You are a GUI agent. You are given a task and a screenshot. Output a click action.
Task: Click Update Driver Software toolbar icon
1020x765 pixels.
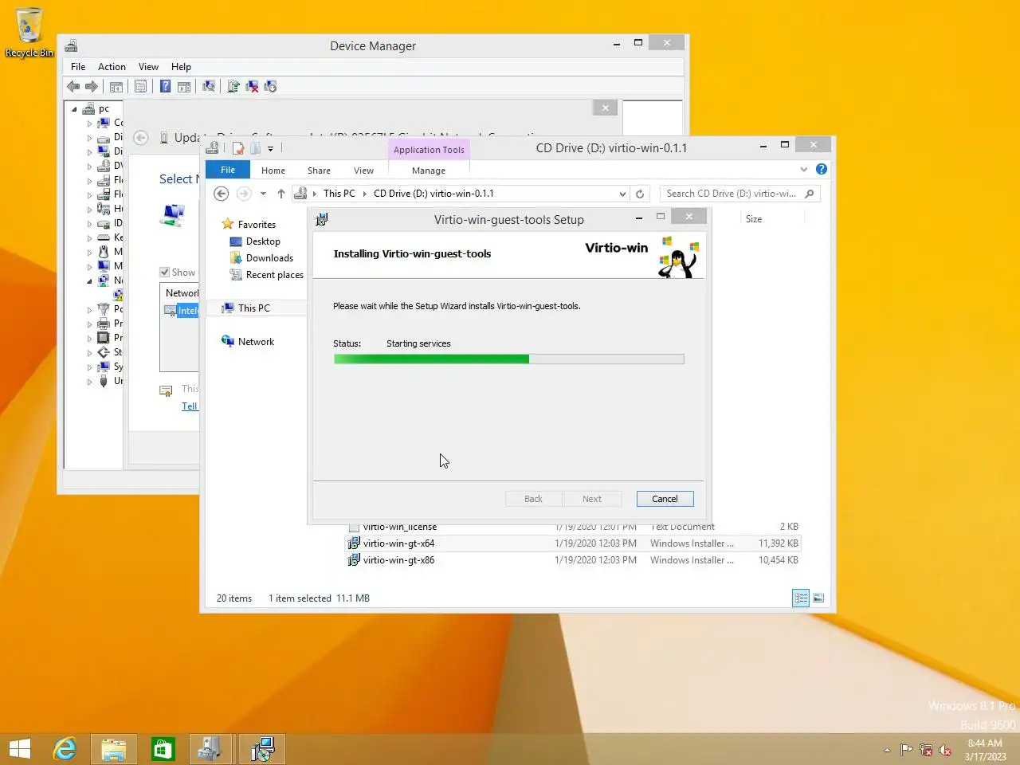pyautogui.click(x=233, y=86)
